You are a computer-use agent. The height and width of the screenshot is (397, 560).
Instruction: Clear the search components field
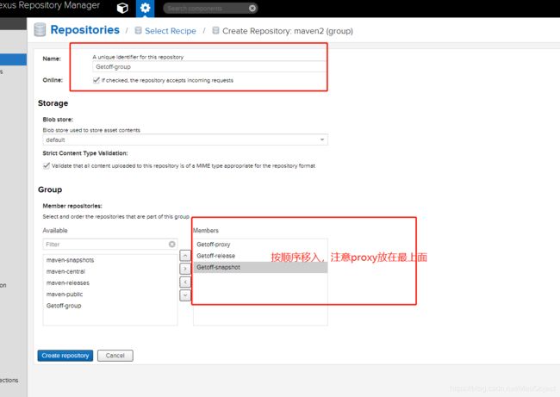pos(252,9)
